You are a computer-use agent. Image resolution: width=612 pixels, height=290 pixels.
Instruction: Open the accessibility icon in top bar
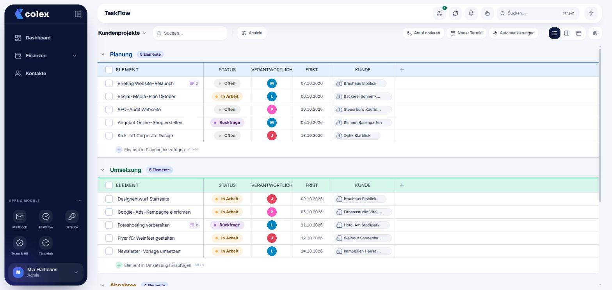591,13
